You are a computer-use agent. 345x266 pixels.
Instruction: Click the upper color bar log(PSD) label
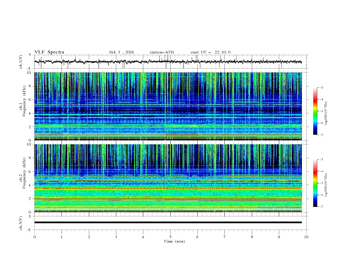(326, 111)
